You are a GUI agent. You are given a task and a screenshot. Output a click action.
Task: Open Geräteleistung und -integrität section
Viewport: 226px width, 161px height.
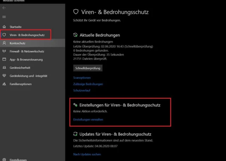pyautogui.click(x=28, y=76)
